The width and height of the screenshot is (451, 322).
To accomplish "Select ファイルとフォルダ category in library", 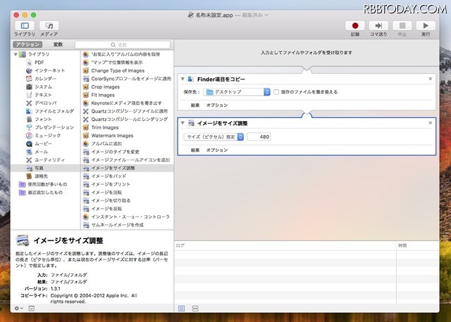I will pos(54,111).
